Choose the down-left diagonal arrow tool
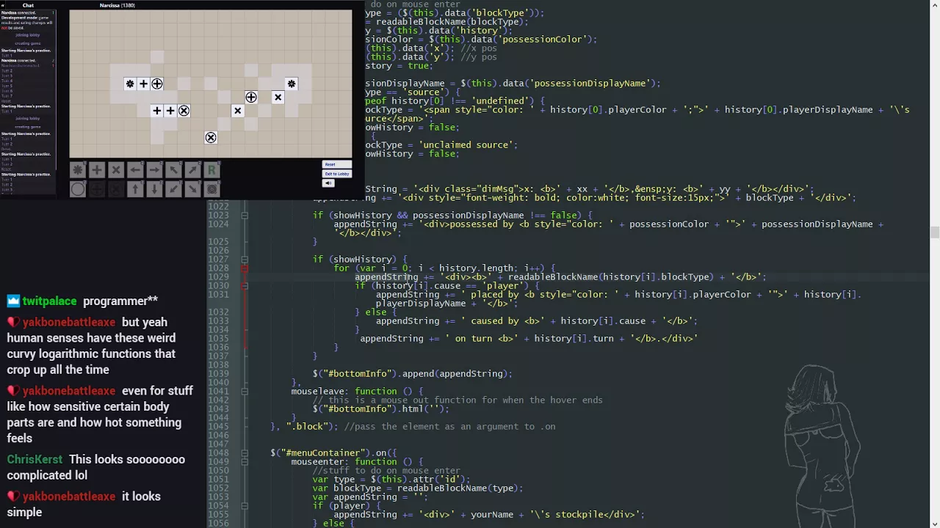940x528 pixels. click(173, 189)
